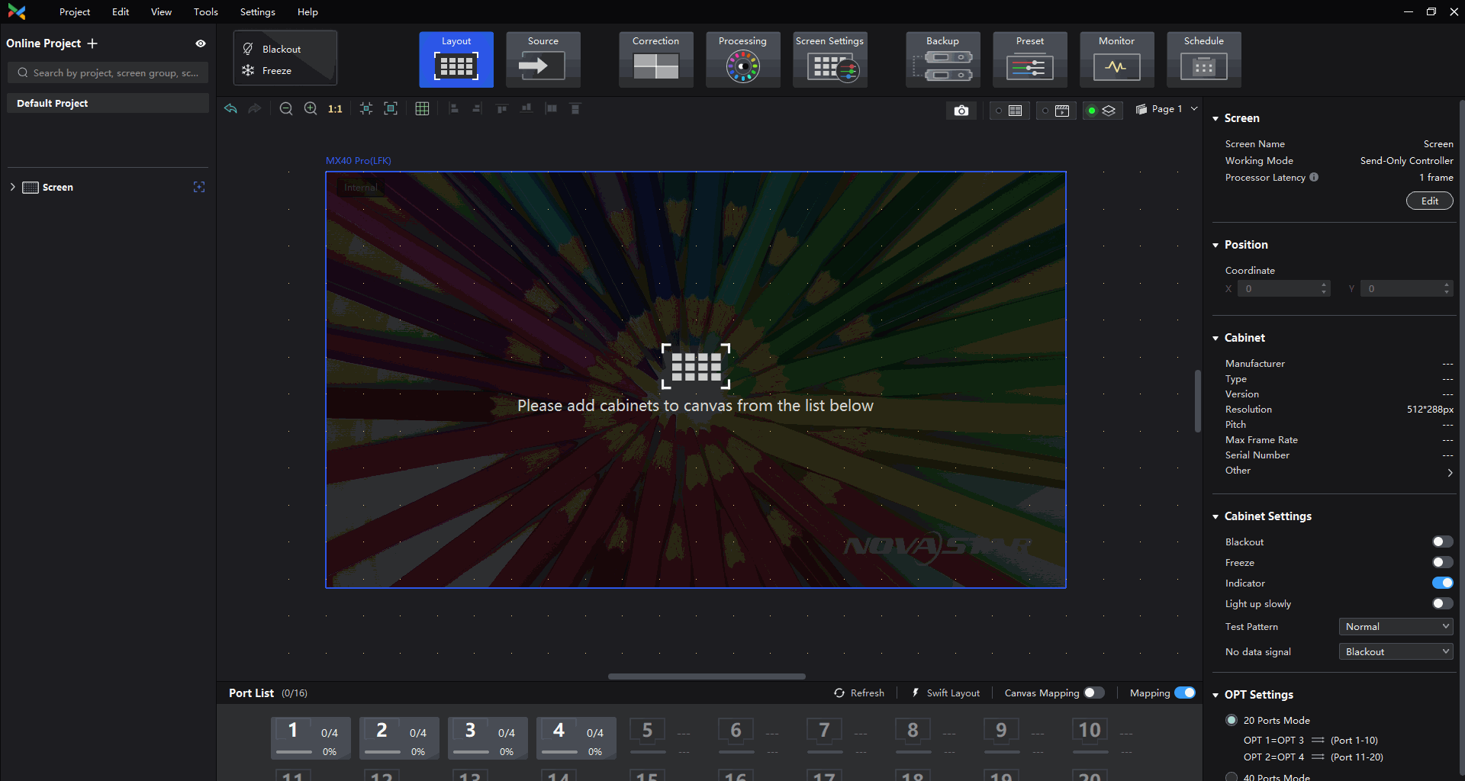Disable the Indicator switch
Viewport: 1465px width, 781px height.
pos(1442,583)
